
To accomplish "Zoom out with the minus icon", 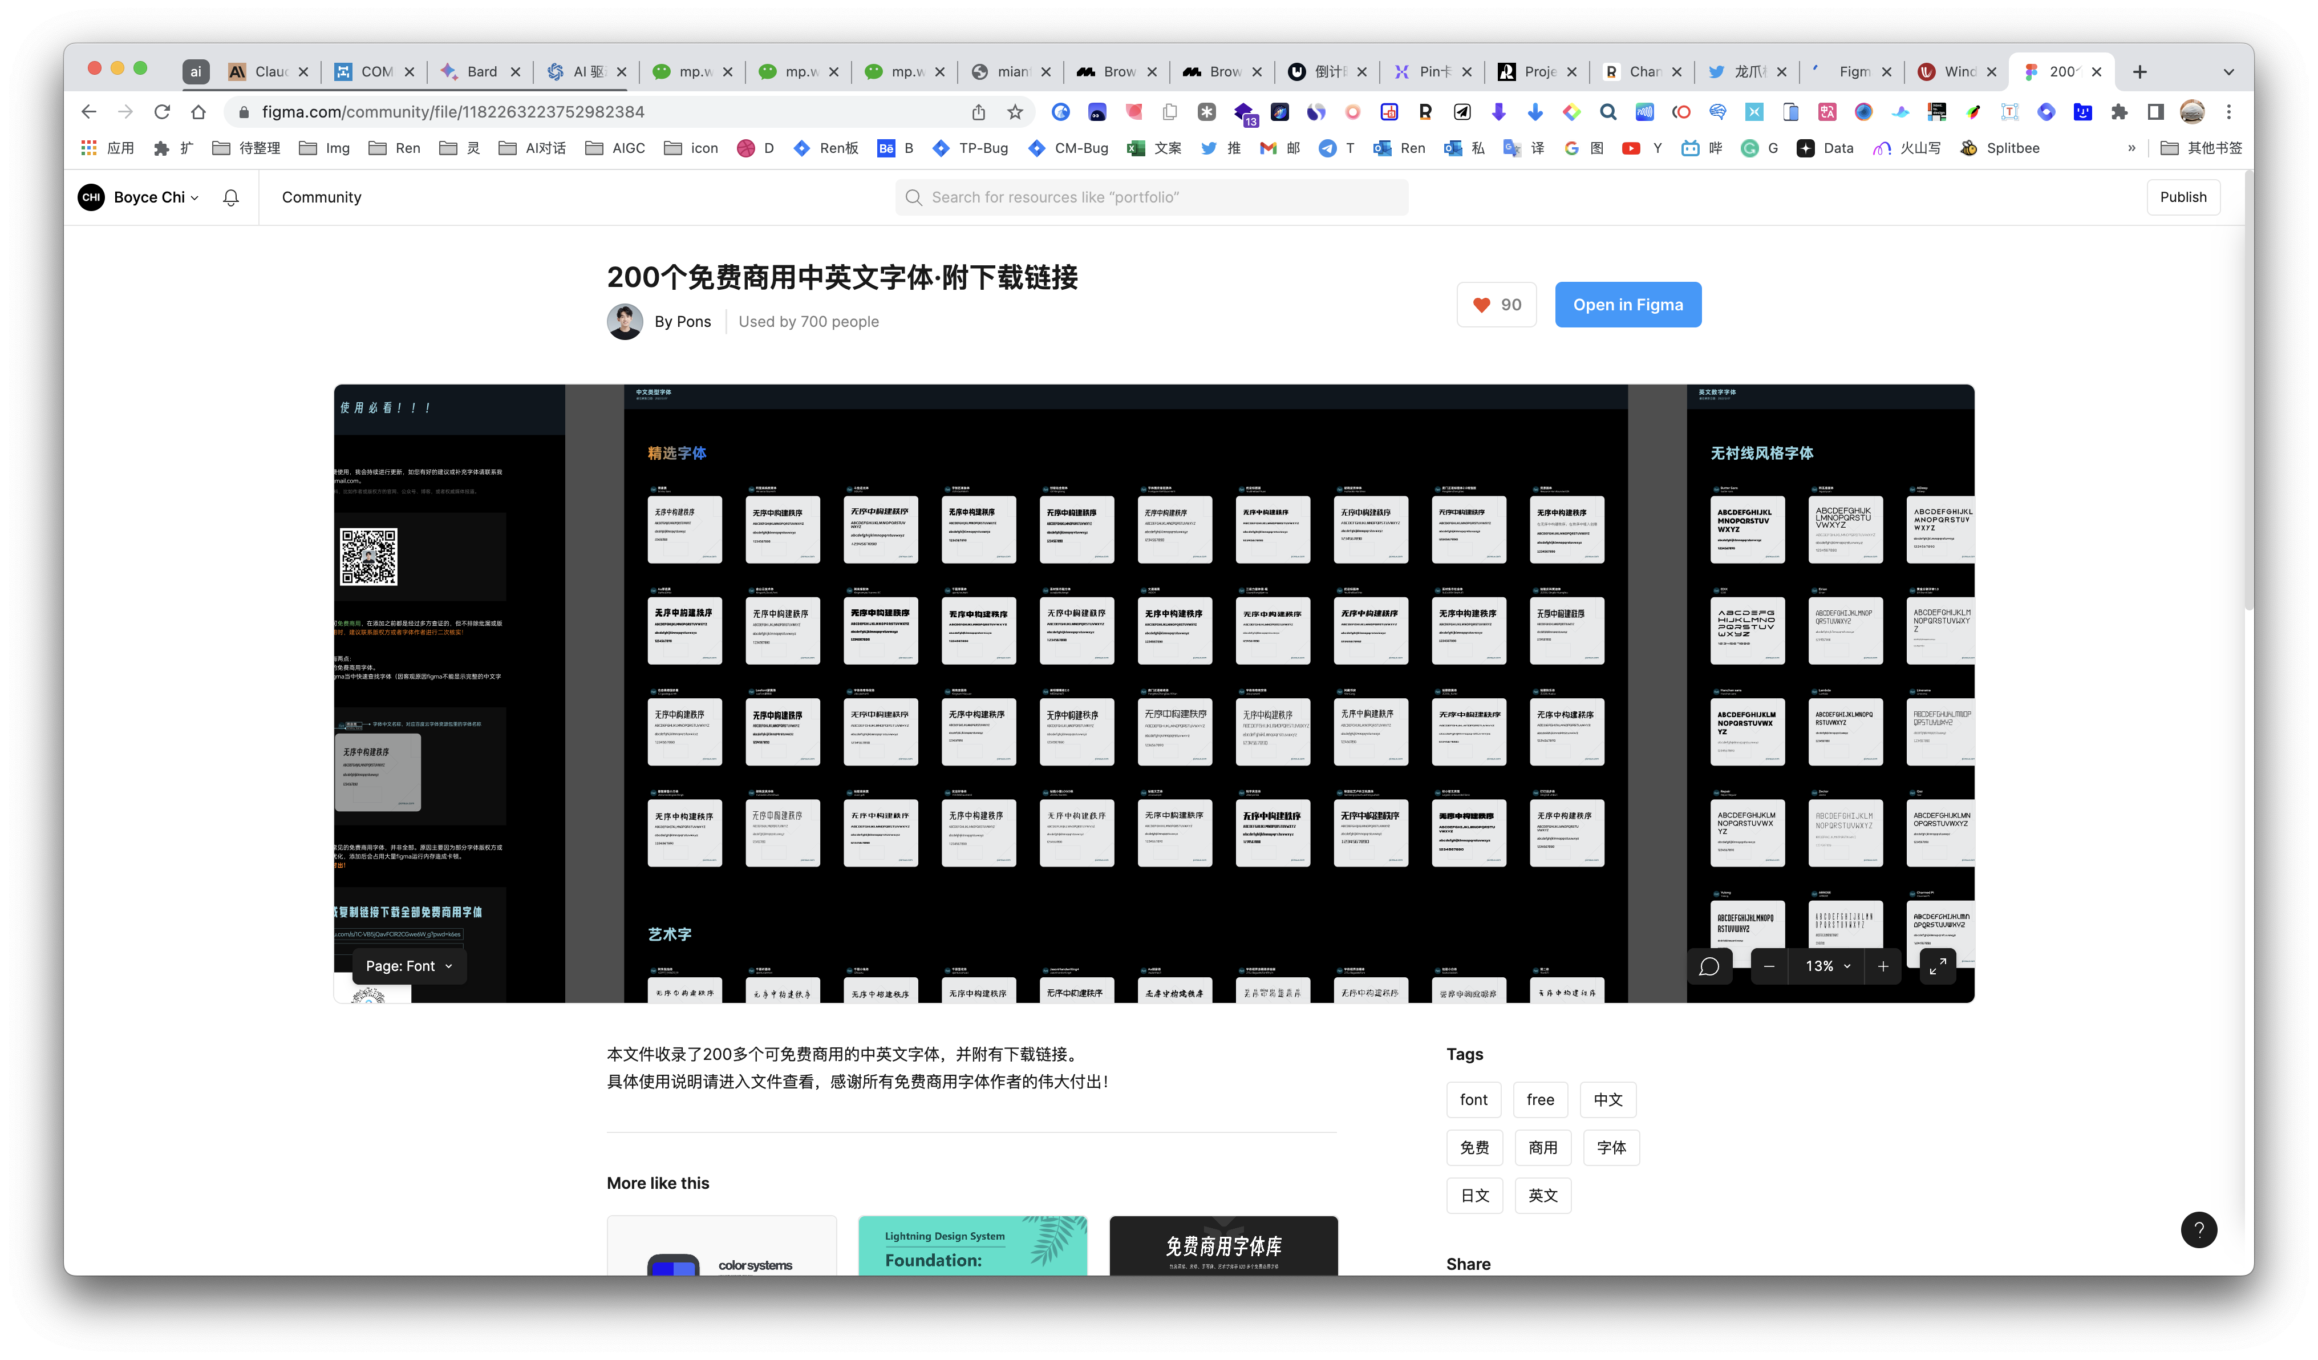I will [1768, 966].
